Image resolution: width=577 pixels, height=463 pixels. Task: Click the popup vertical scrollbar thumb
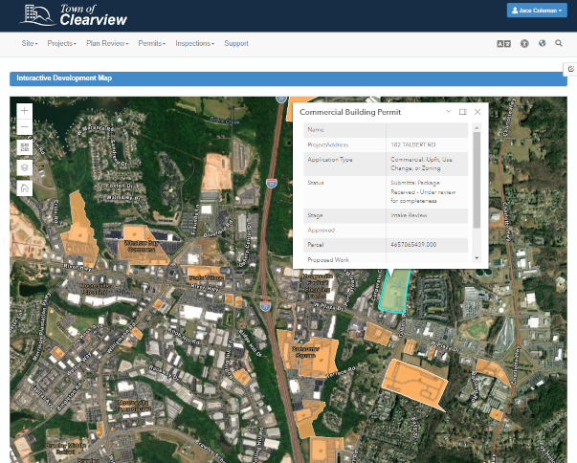(x=477, y=180)
